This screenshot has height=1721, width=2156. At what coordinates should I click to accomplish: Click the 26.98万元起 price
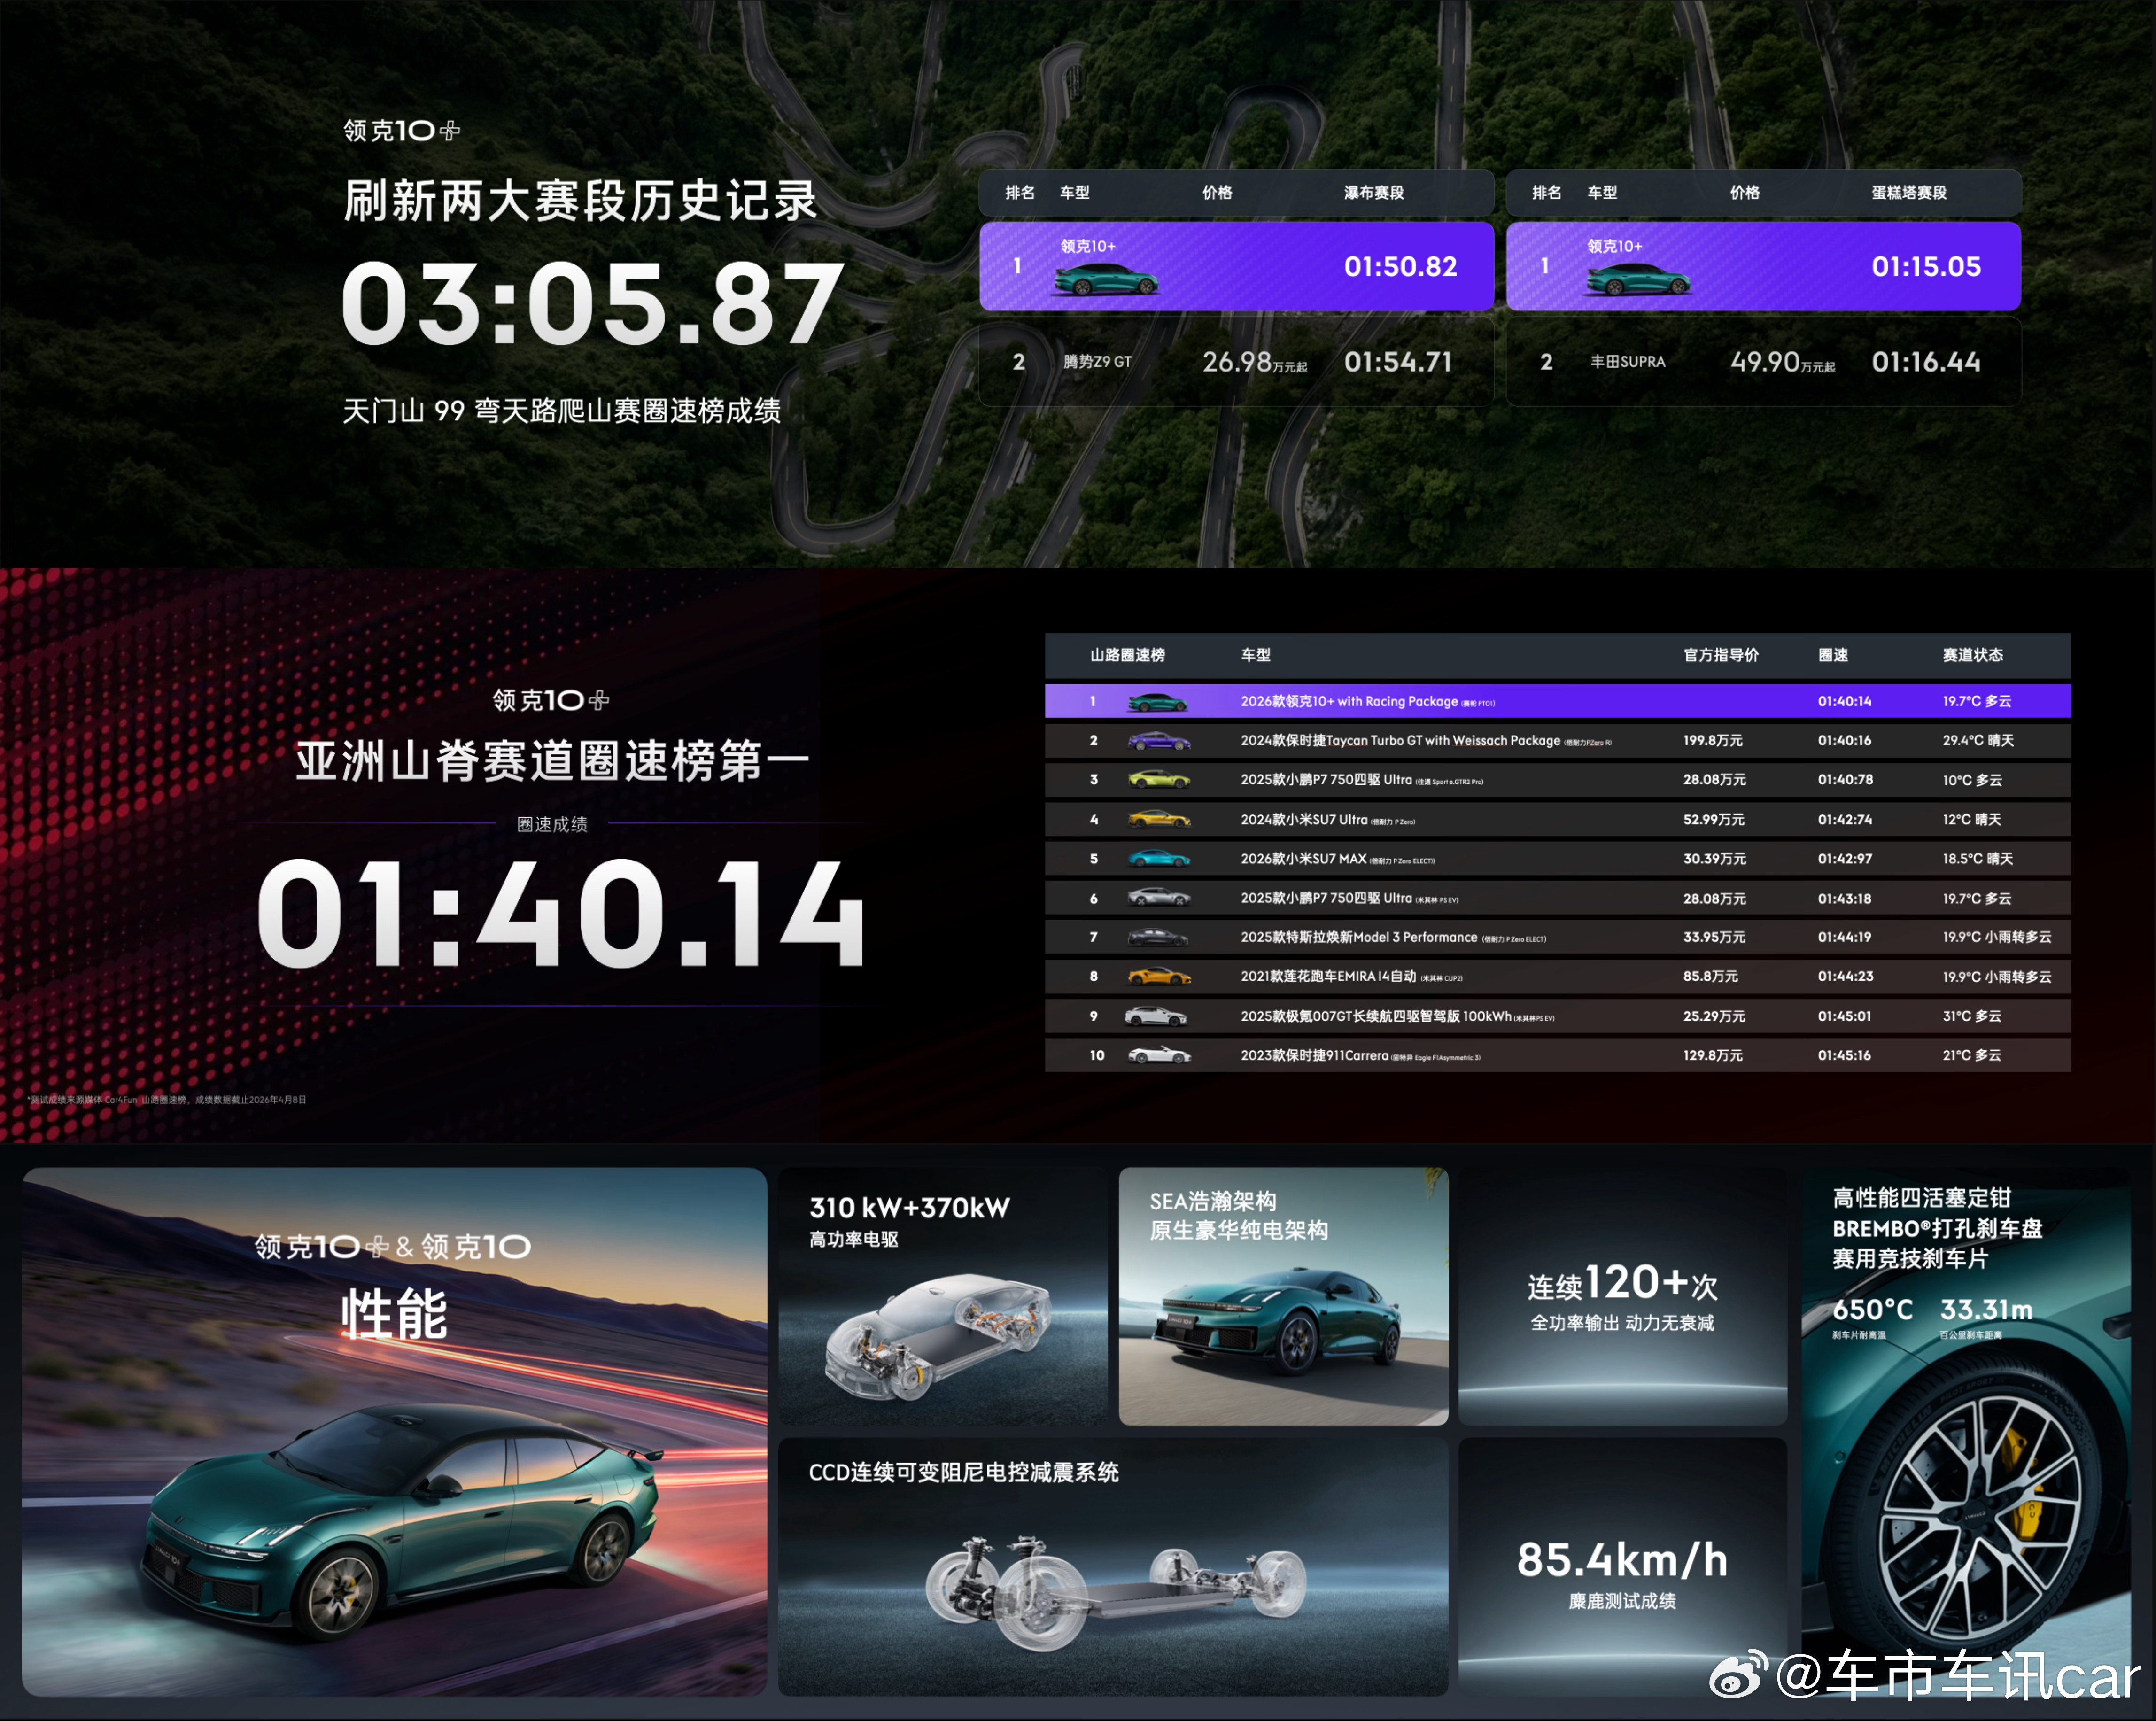click(x=1255, y=362)
